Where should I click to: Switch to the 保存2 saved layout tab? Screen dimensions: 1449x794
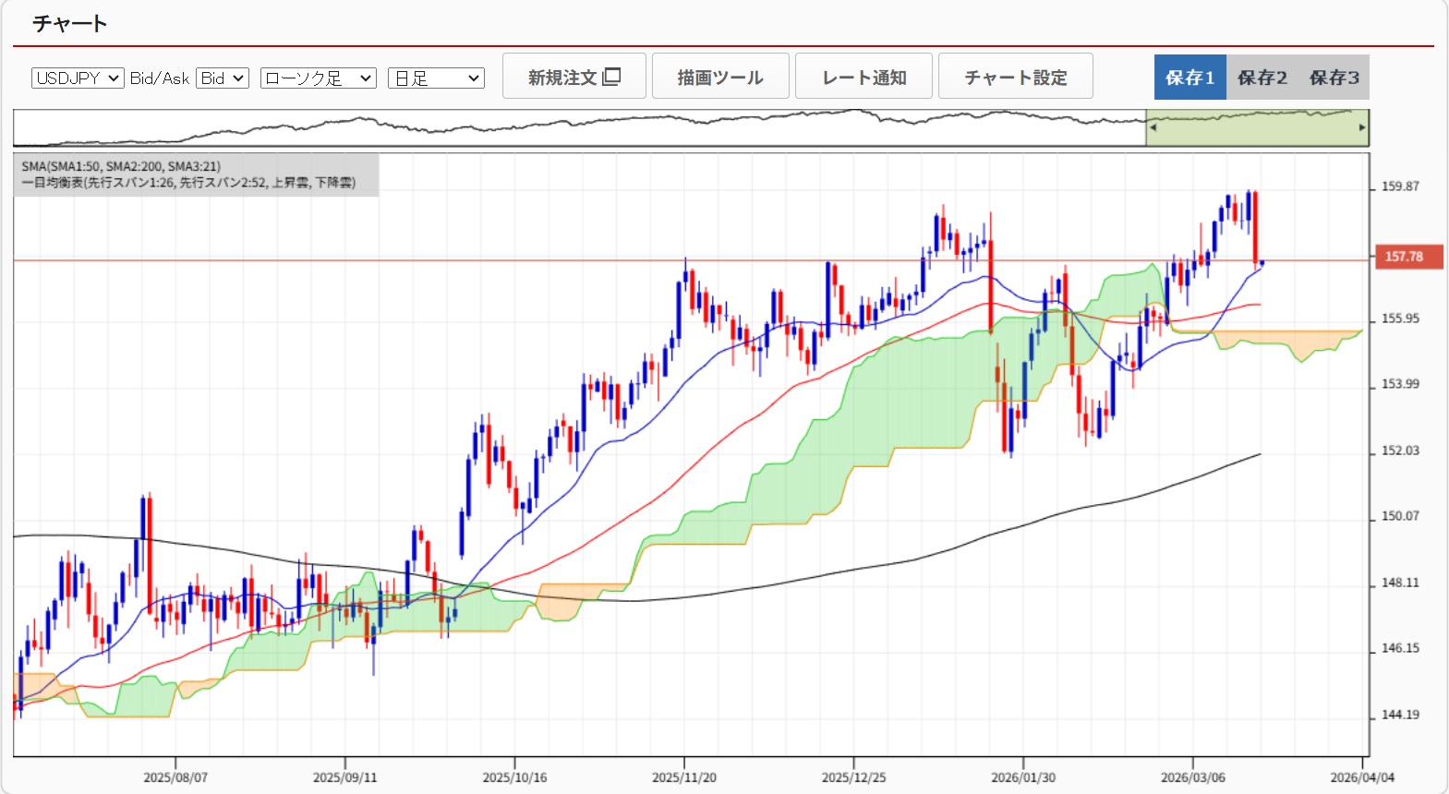click(x=1262, y=78)
